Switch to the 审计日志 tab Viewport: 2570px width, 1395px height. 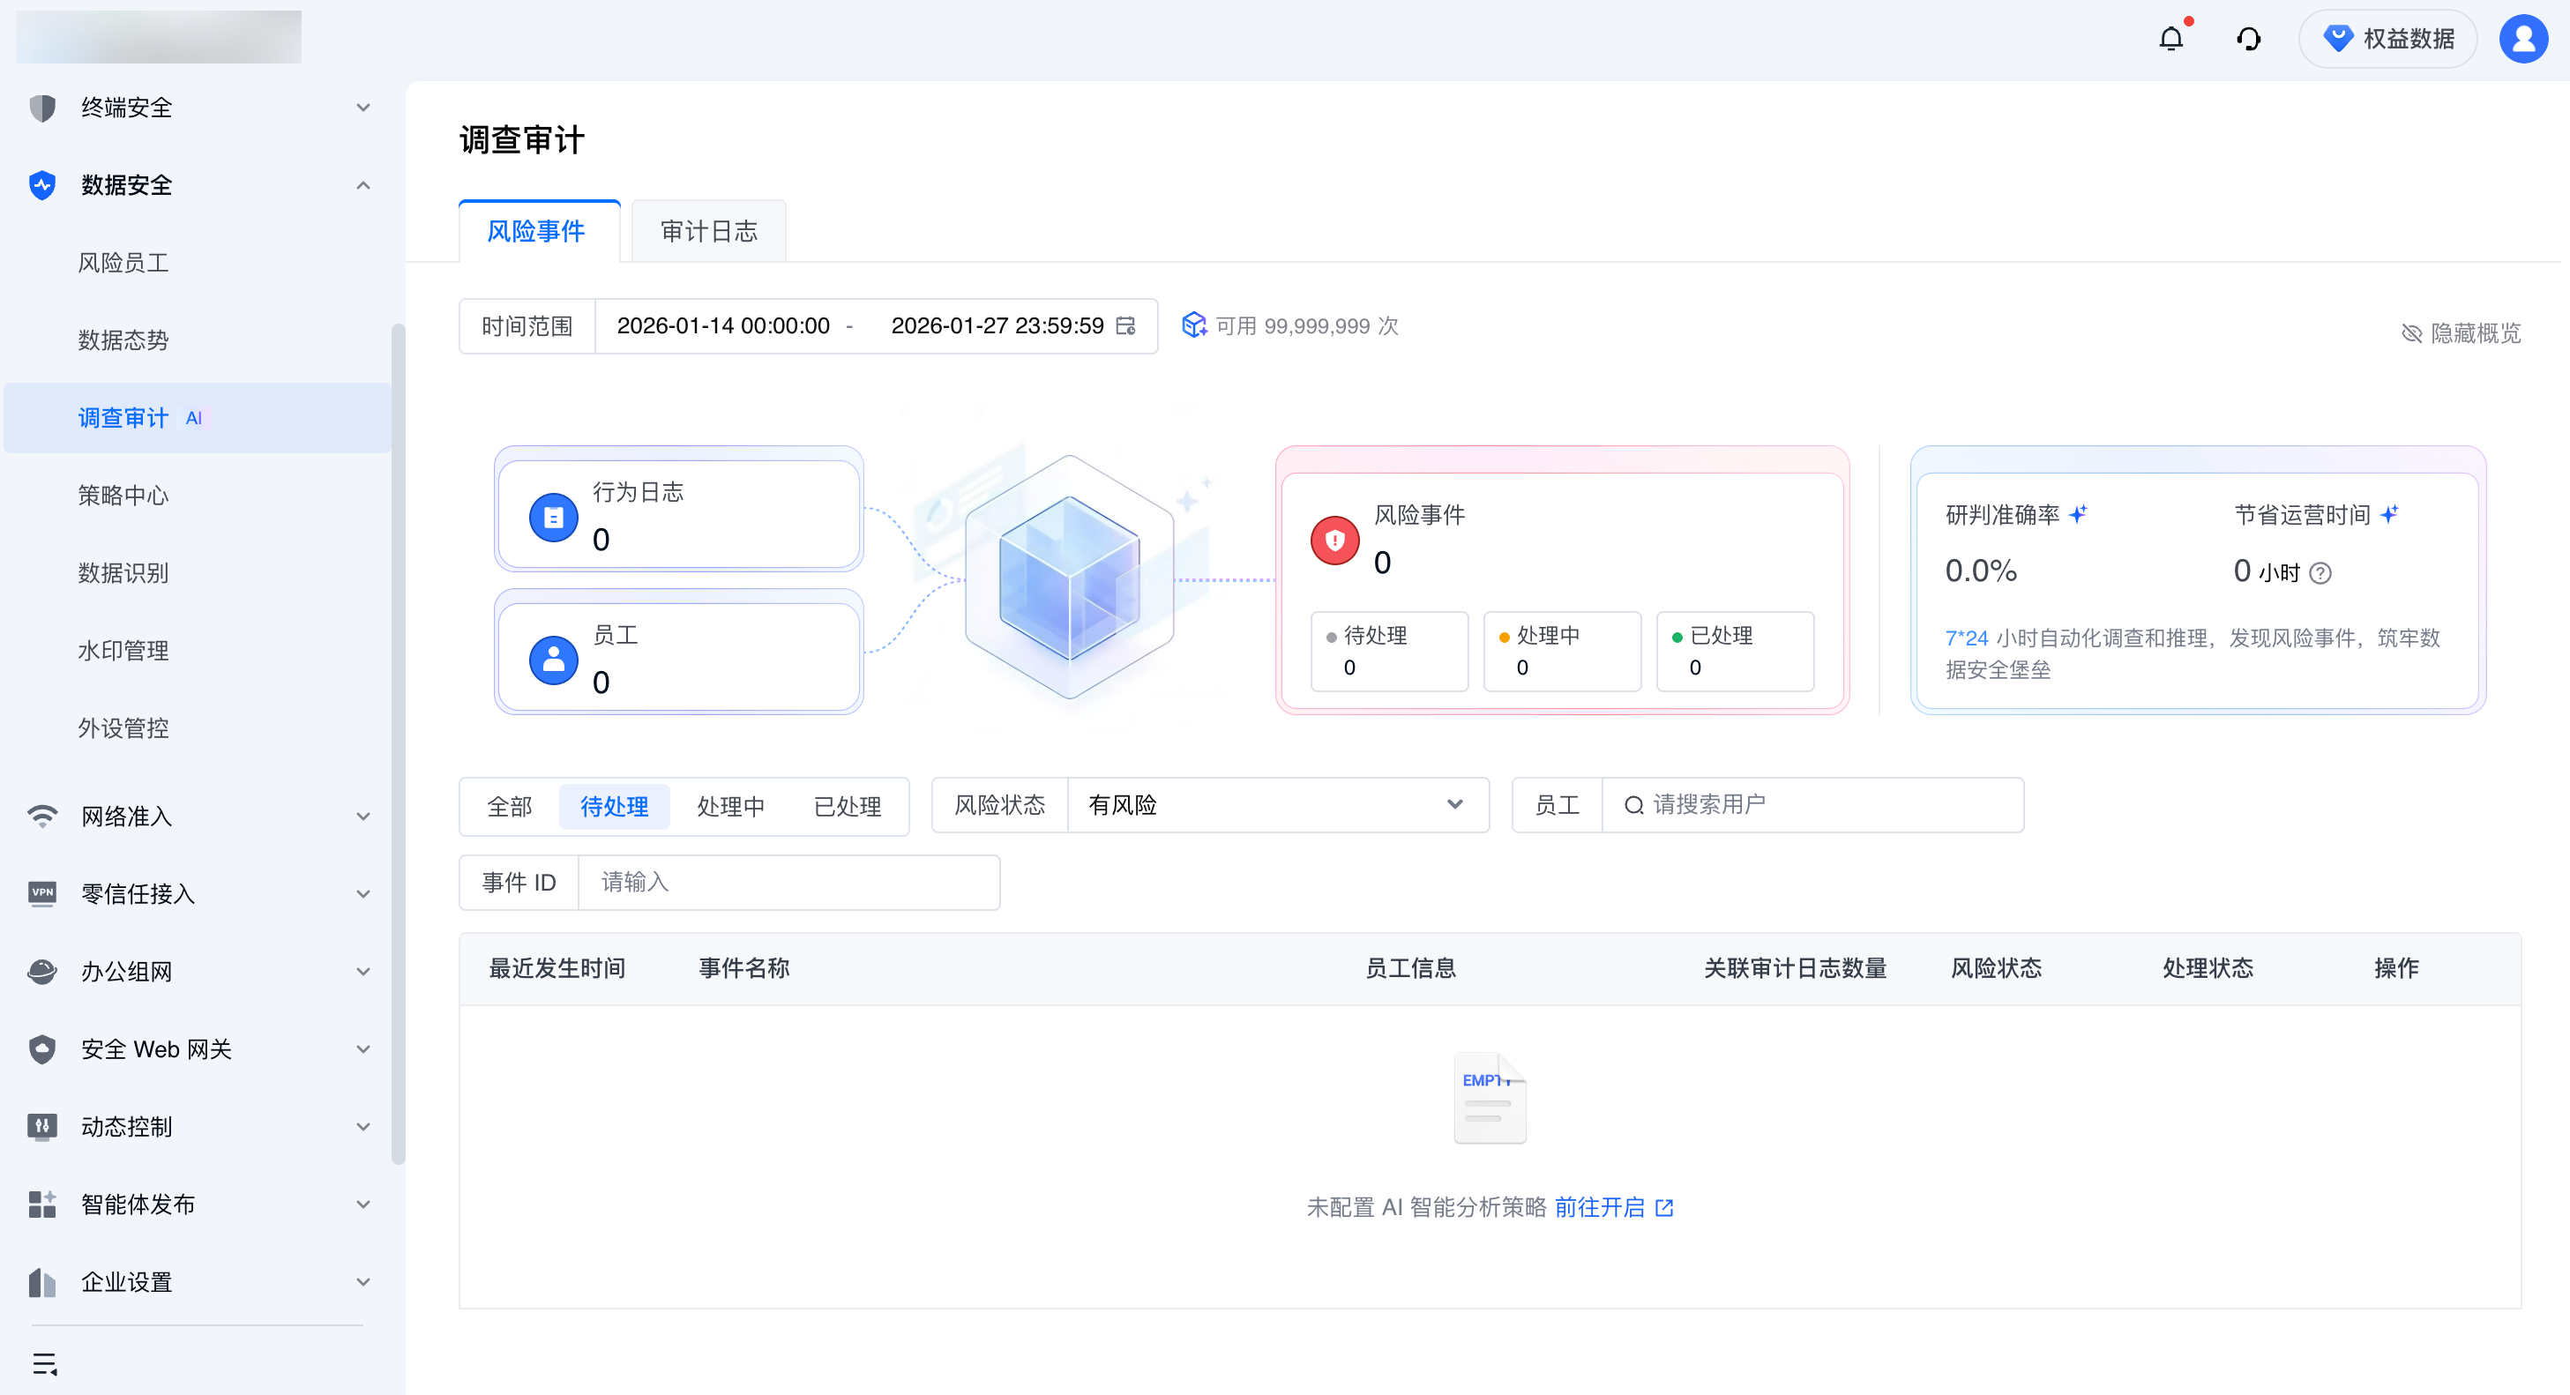pyautogui.click(x=708, y=231)
